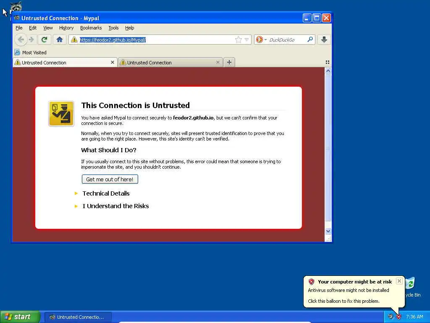The image size is (430, 323).
Task: Click the What Should I Do? heading
Action: click(x=109, y=150)
